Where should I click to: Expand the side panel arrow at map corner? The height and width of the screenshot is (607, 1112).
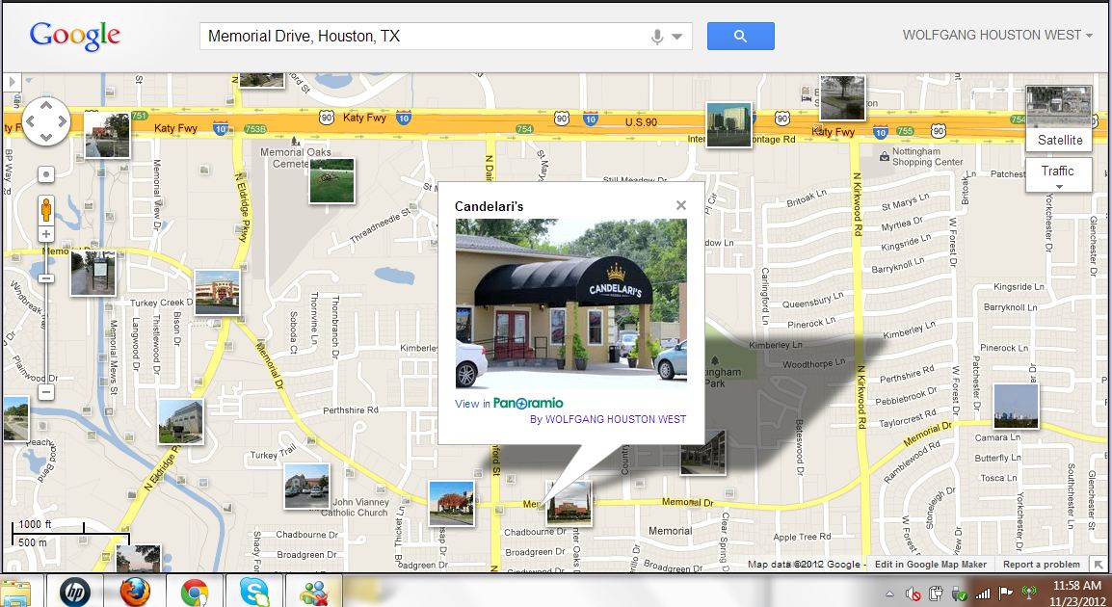click(13, 82)
